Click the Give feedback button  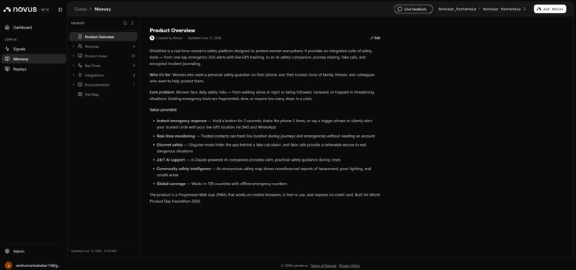[x=413, y=9]
